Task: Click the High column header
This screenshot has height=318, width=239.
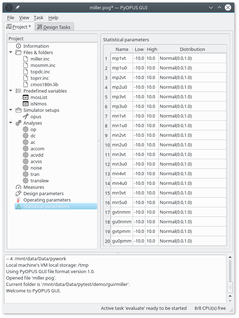Action: (x=152, y=49)
